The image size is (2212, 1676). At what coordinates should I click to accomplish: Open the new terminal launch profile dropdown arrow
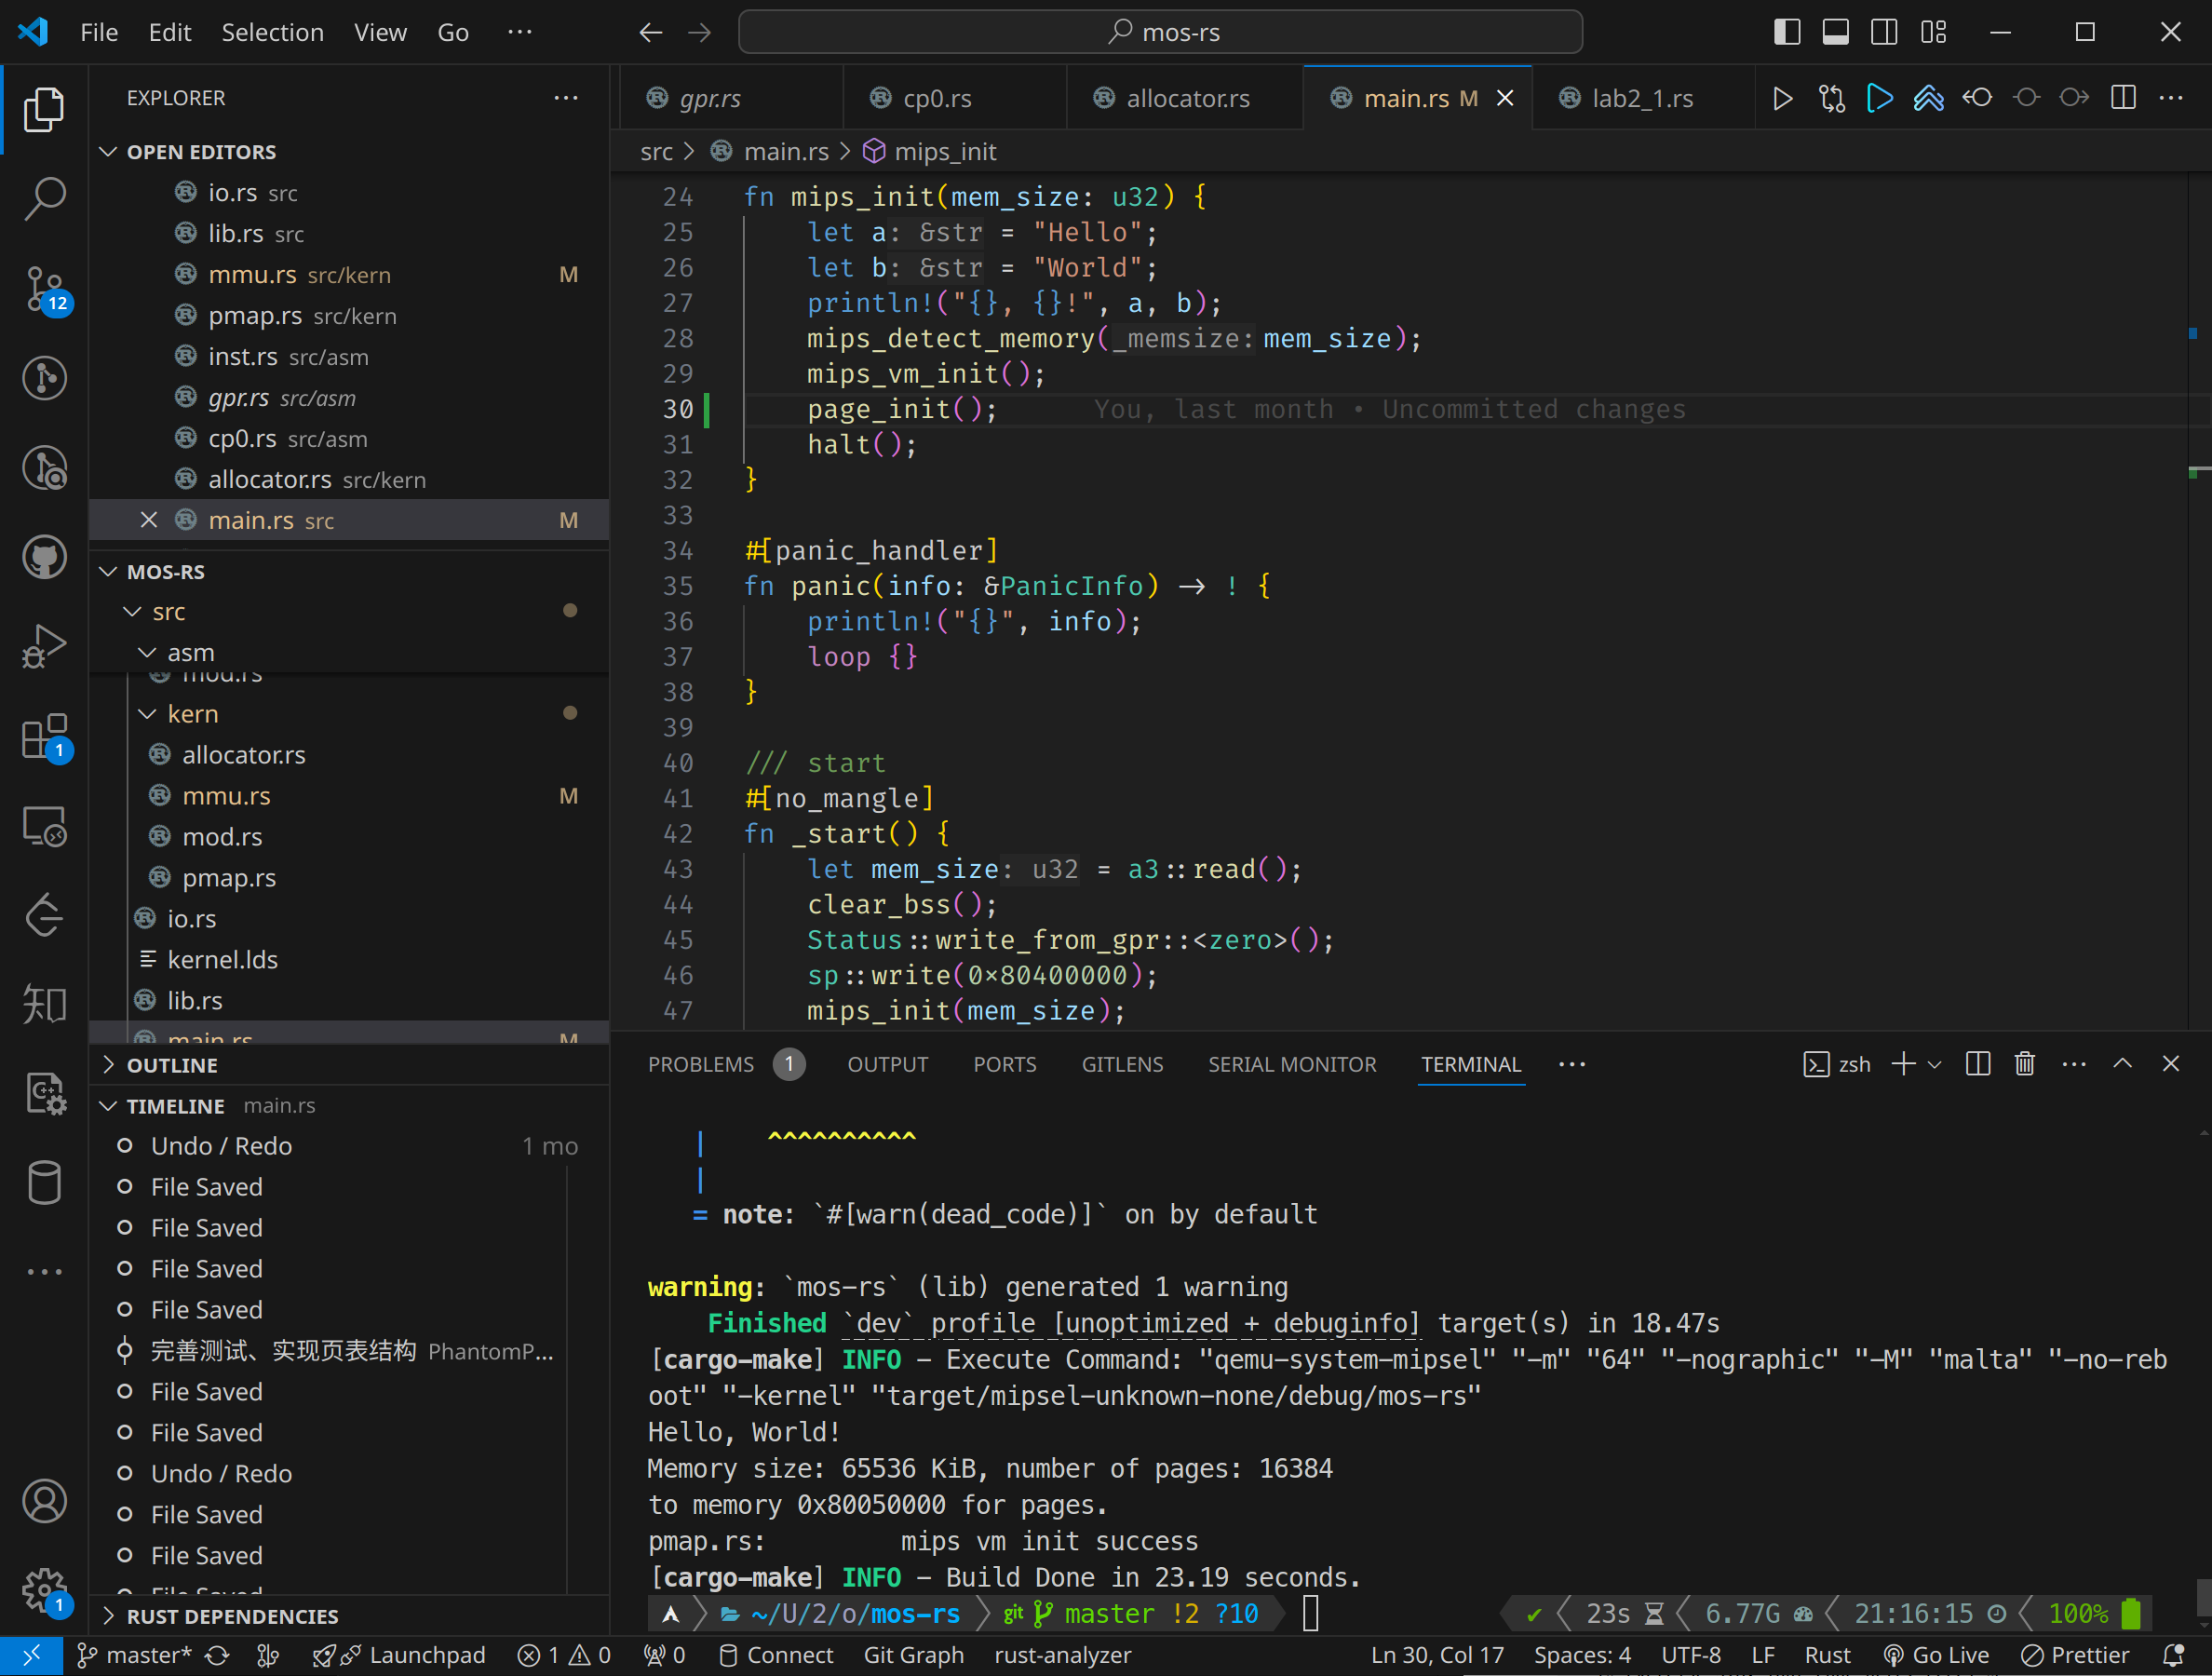coord(1934,1064)
